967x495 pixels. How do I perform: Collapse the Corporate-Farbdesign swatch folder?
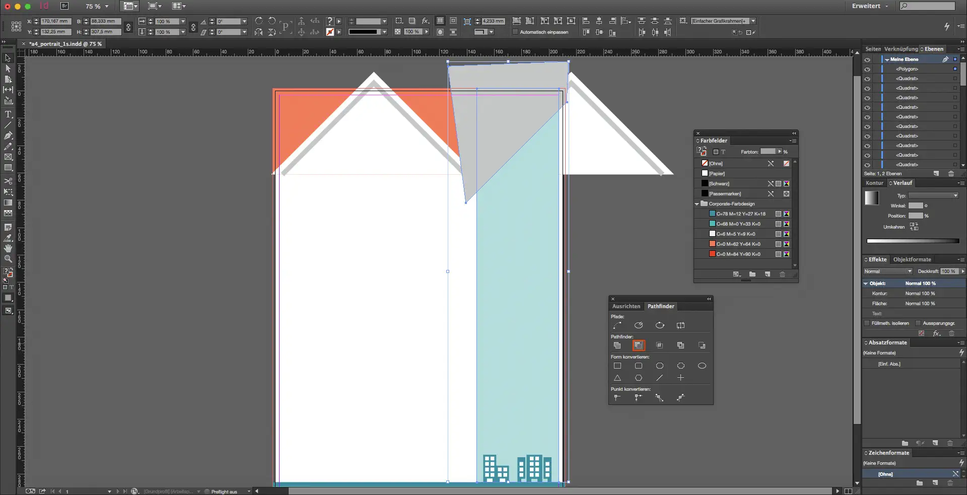697,204
